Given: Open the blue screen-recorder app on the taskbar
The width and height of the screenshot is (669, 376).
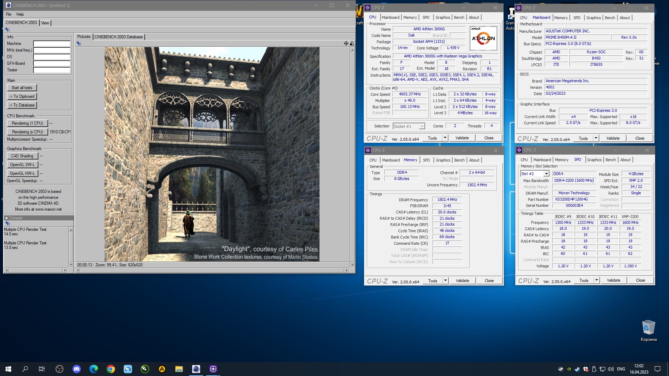Looking at the screenshot, I should pos(128,369).
